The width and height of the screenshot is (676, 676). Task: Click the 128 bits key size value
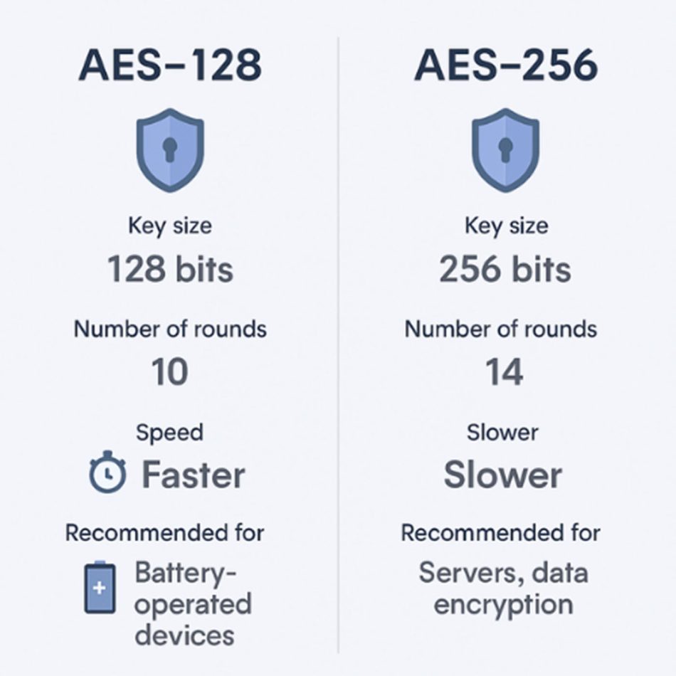click(170, 268)
